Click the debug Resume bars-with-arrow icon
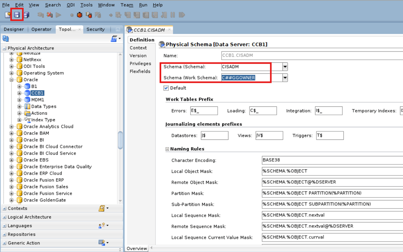403x252 pixels. 182,15
